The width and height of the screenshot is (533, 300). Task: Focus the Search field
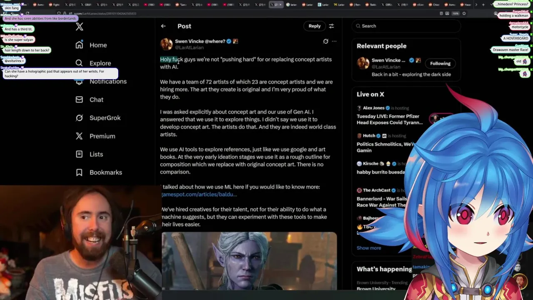(406, 26)
